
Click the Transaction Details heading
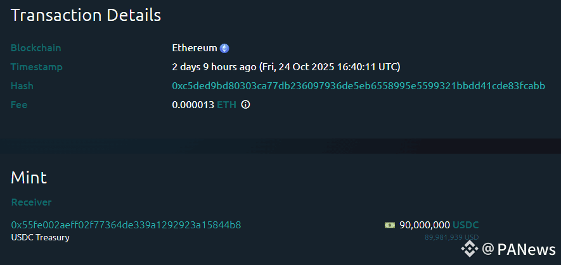pos(86,15)
